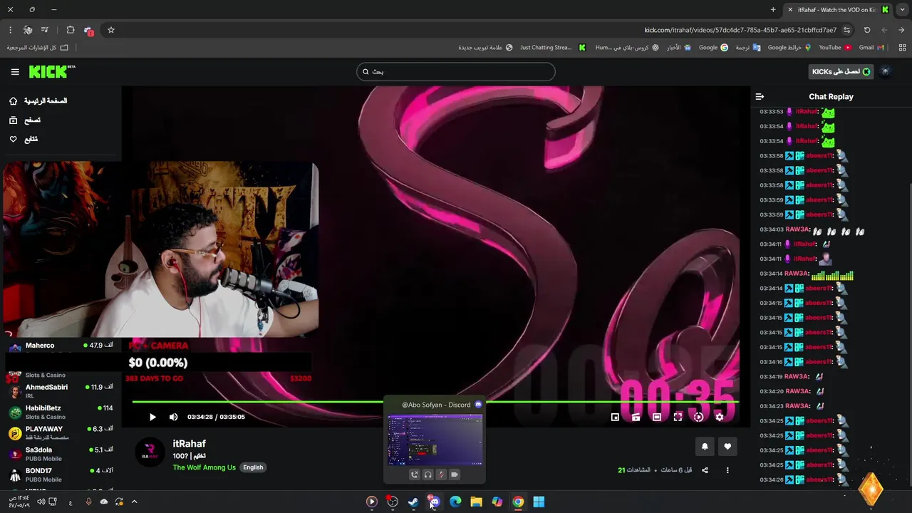The image size is (912, 513).
Task: Click the get KICKs button
Action: pyautogui.click(x=841, y=71)
